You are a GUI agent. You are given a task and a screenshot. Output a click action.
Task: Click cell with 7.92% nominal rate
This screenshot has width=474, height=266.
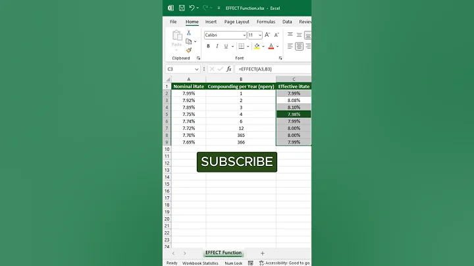point(189,100)
